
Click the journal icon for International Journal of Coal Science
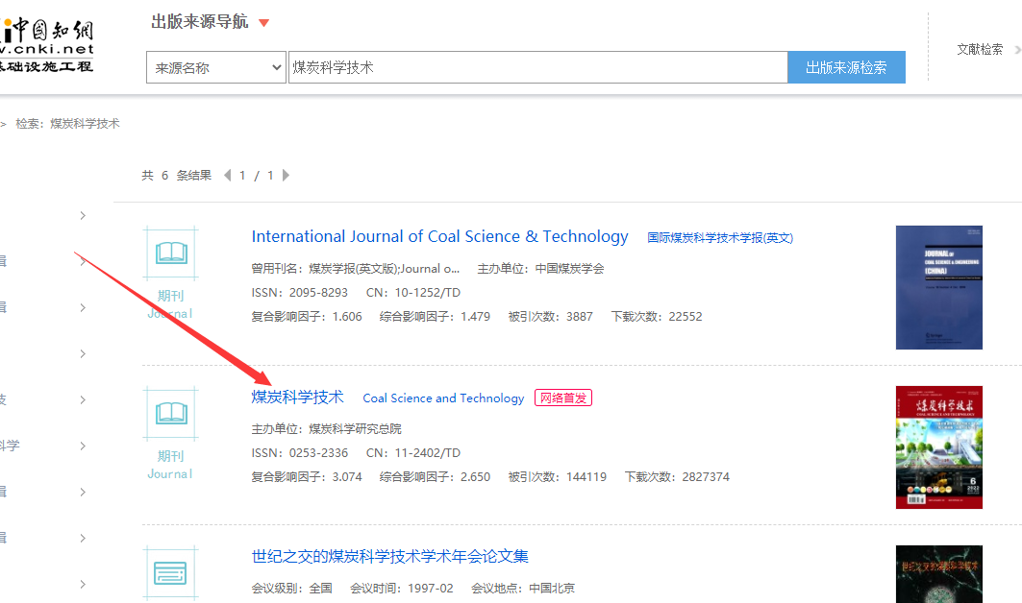pos(171,253)
